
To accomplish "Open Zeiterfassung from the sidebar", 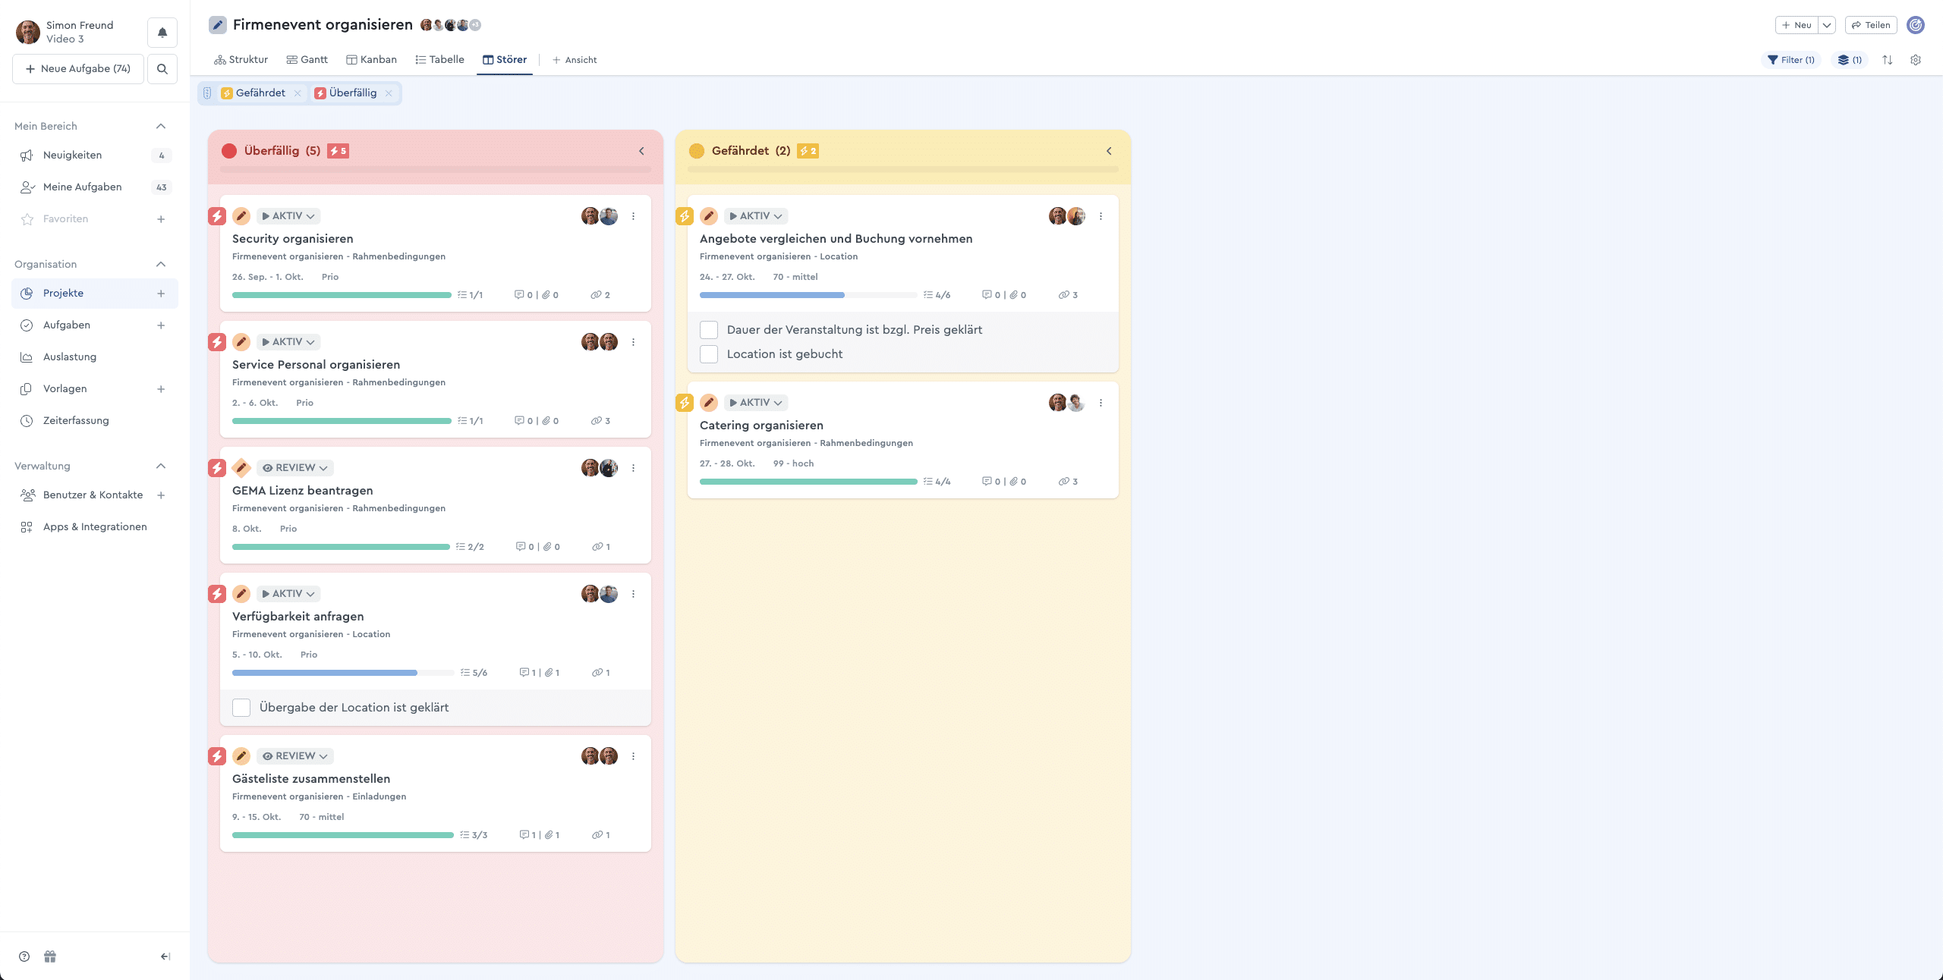I will point(76,419).
